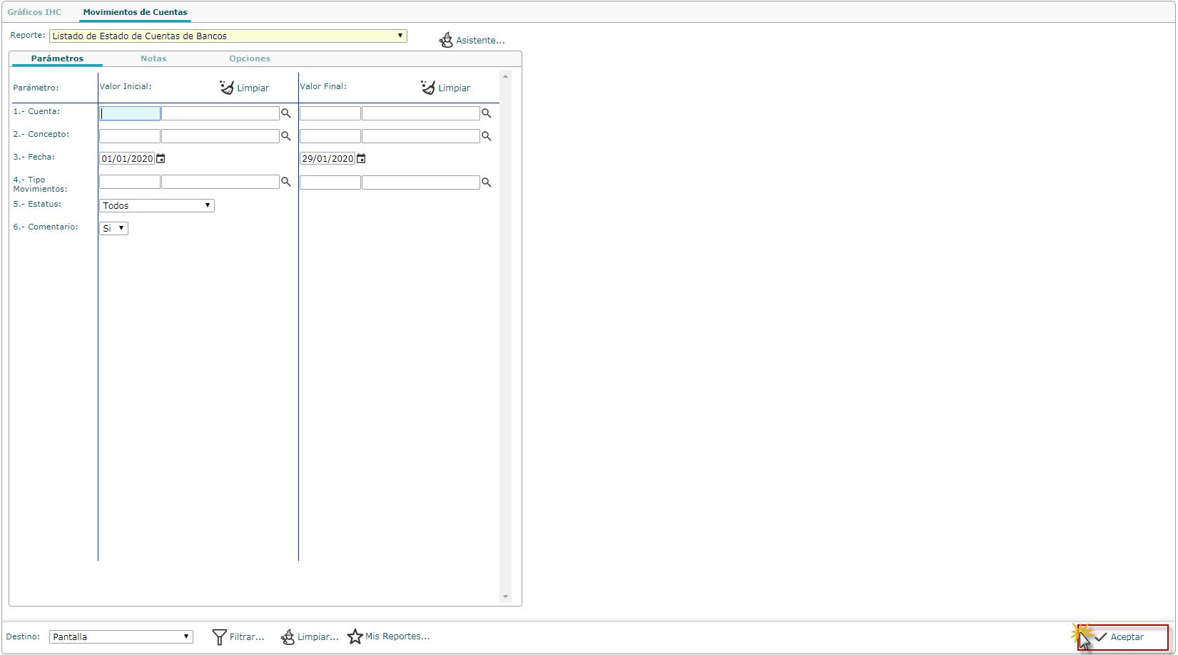
Task: Click the Mis Reportes star icon
Action: pyautogui.click(x=355, y=636)
